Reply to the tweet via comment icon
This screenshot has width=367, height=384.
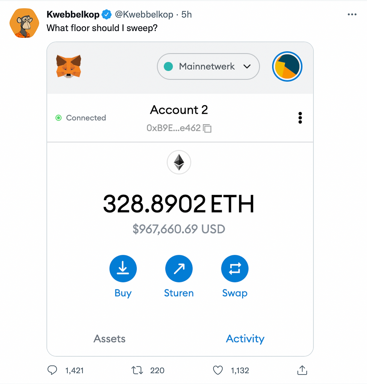[52, 370]
